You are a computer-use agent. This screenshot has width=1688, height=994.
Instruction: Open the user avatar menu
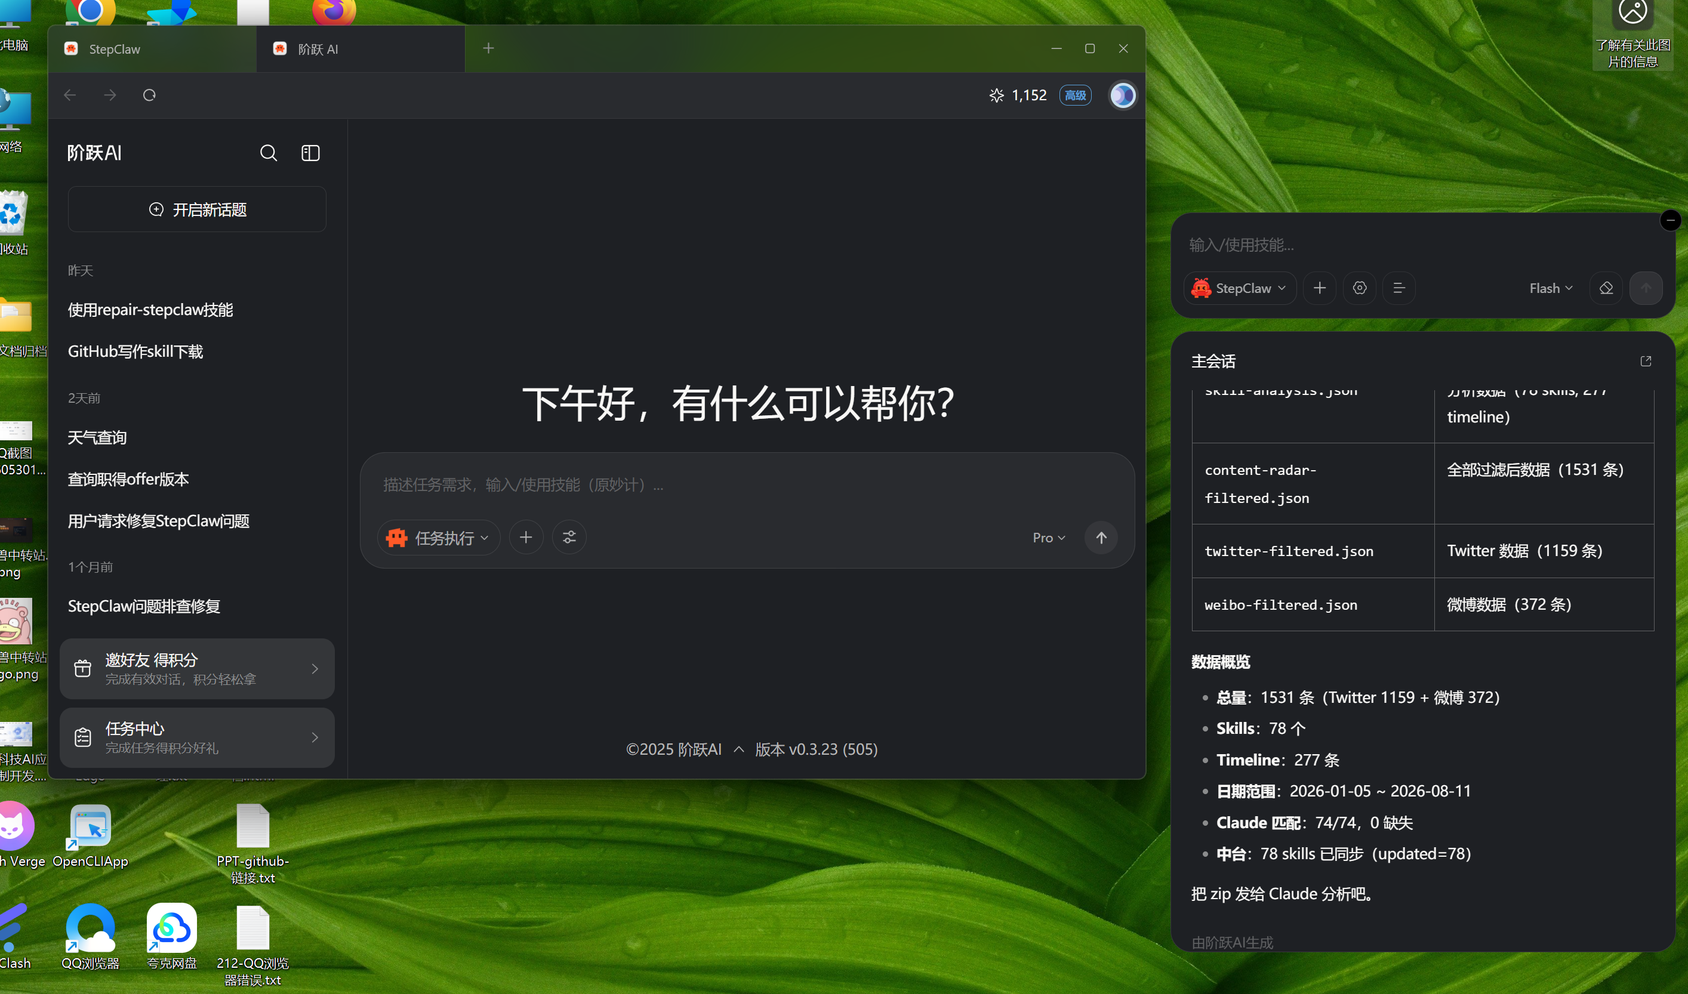coord(1122,95)
